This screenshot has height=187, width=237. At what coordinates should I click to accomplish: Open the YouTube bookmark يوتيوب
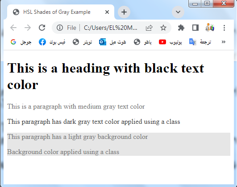[170, 42]
